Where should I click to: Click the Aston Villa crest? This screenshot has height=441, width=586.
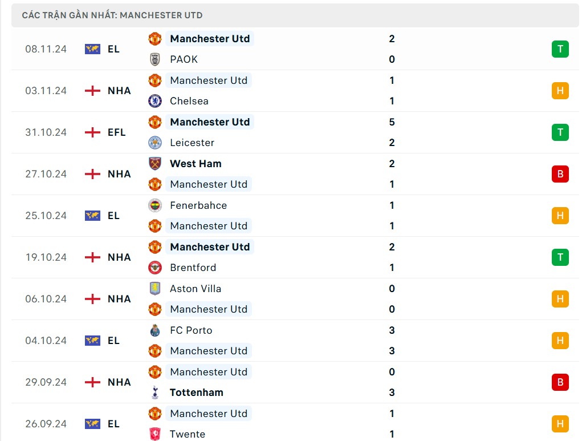point(154,289)
